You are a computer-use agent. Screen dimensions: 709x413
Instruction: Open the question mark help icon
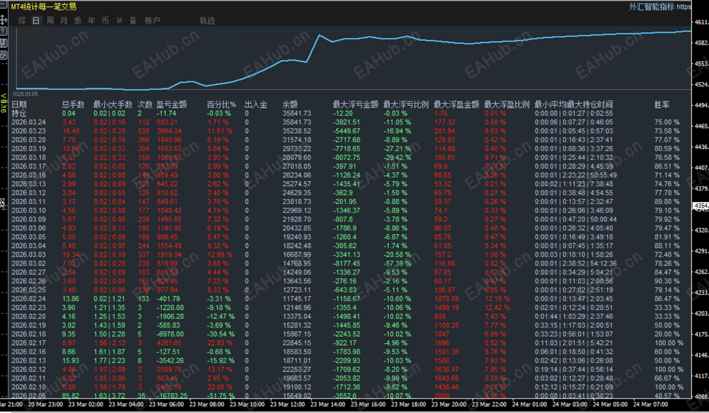3,31
